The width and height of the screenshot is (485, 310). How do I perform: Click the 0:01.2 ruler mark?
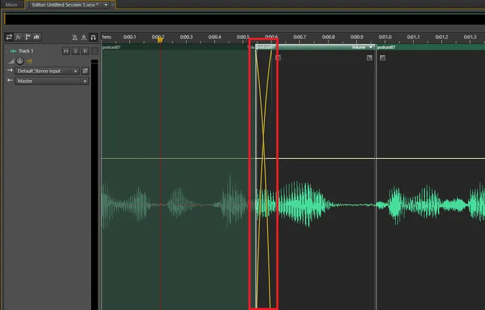[442, 37]
